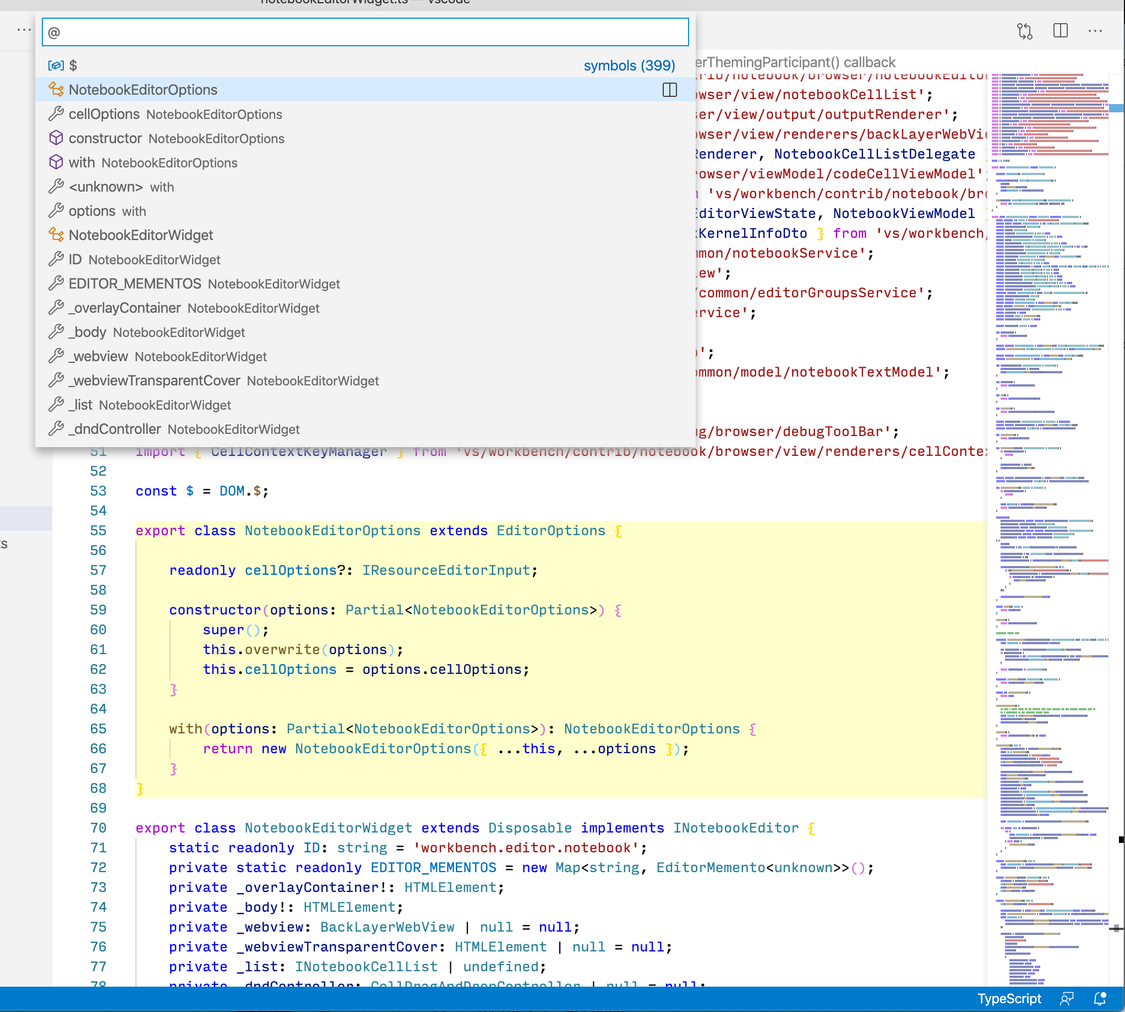Click the cube icon beside constructor entry
1125x1012 pixels.
(x=56, y=138)
